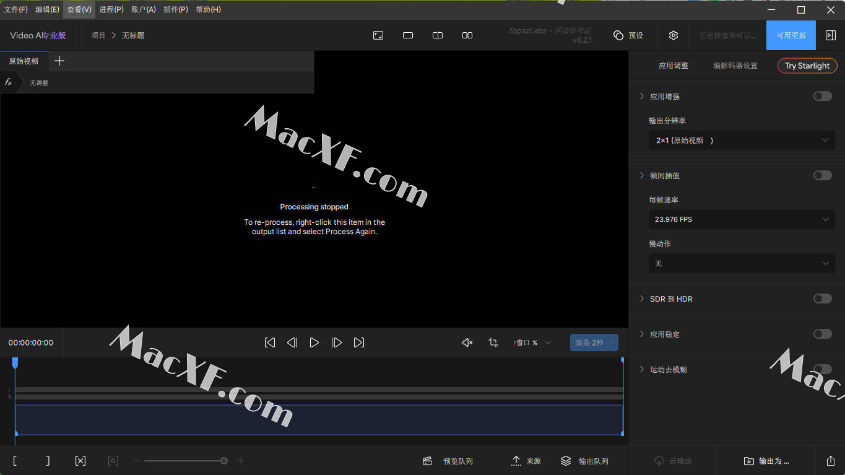Open the 帮助(H) menu
Image resolution: width=845 pixels, height=475 pixels.
(x=208, y=9)
